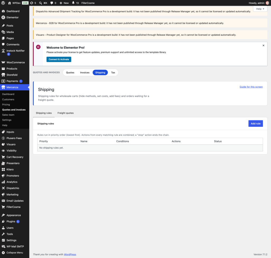Open the Appearance menu item
The height and width of the screenshot is (258, 271).
15,215
